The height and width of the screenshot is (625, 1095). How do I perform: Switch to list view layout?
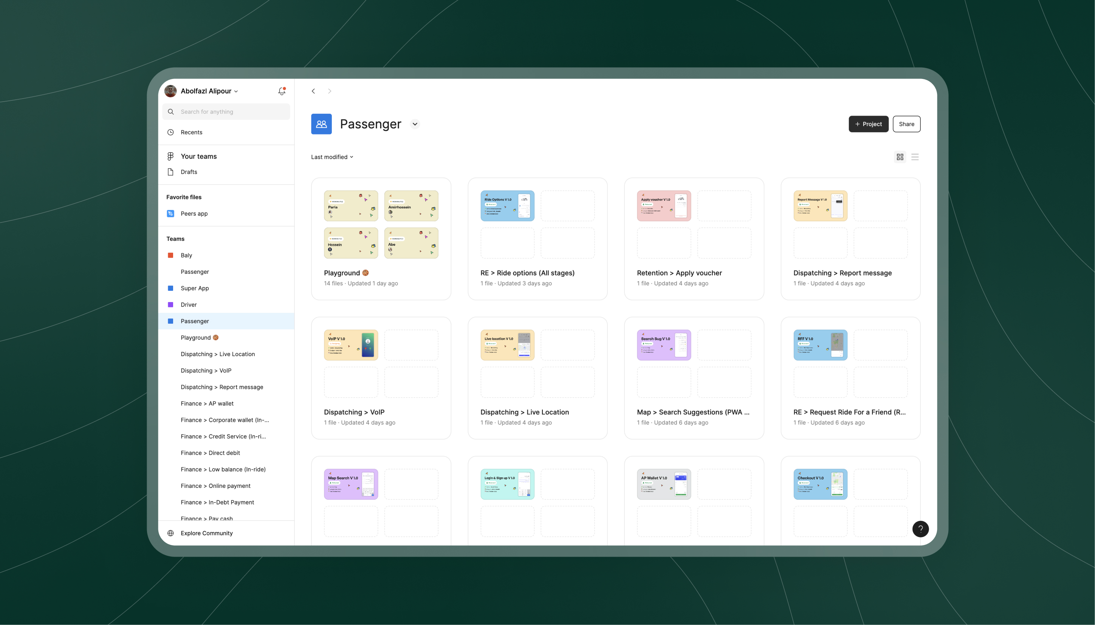click(x=915, y=157)
